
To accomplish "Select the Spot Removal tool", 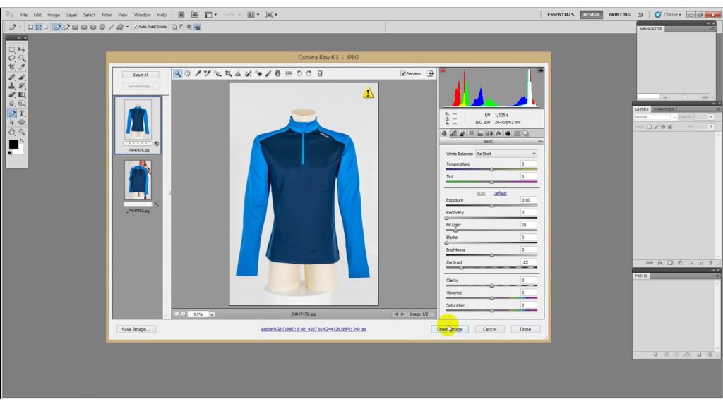I will point(249,73).
